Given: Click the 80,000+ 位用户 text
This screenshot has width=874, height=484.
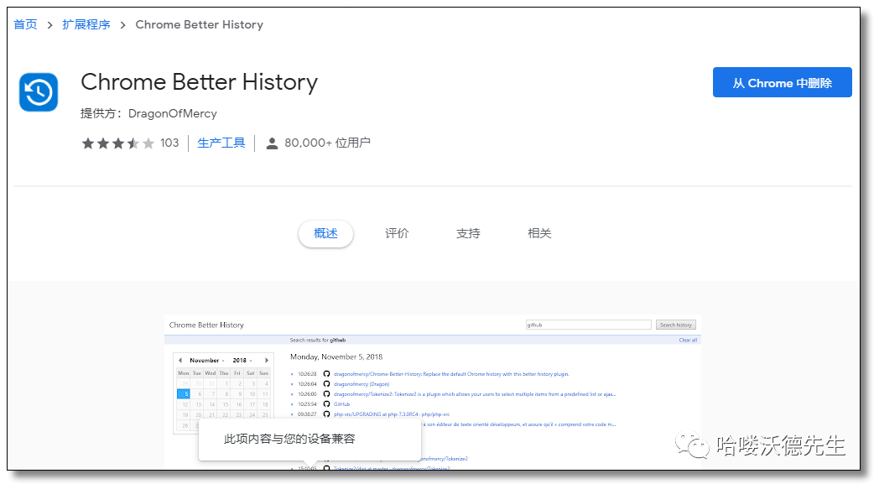Looking at the screenshot, I should coord(327,143).
